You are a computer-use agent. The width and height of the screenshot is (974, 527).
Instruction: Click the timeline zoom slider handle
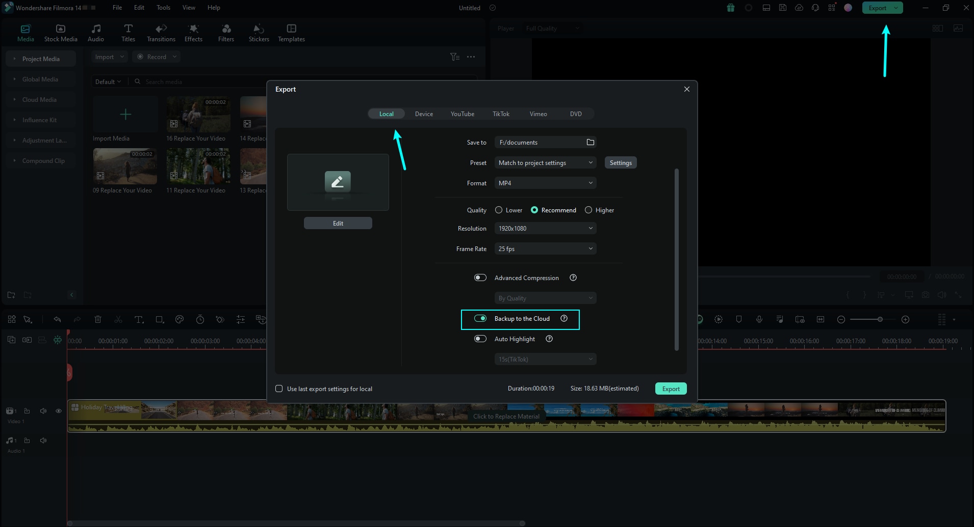880,319
